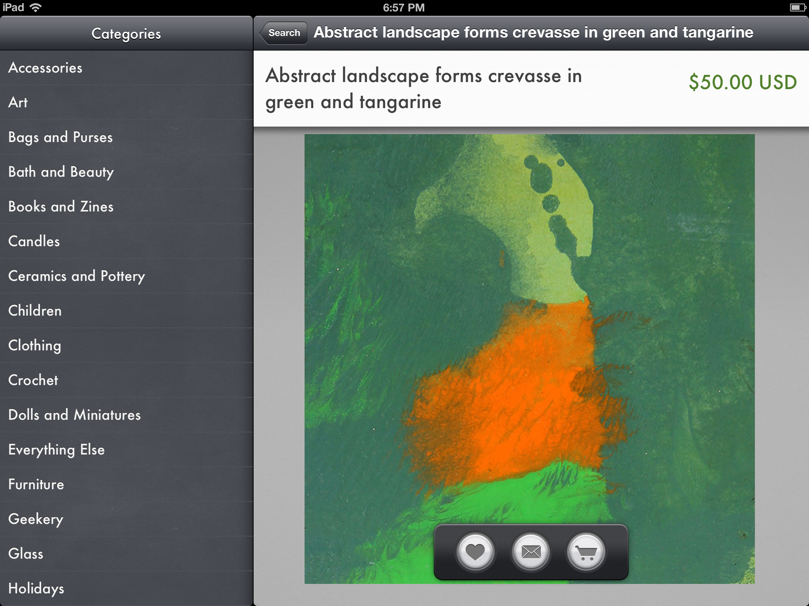The height and width of the screenshot is (606, 809).
Task: Tap the envelope share-by-email icon
Action: coord(531,552)
